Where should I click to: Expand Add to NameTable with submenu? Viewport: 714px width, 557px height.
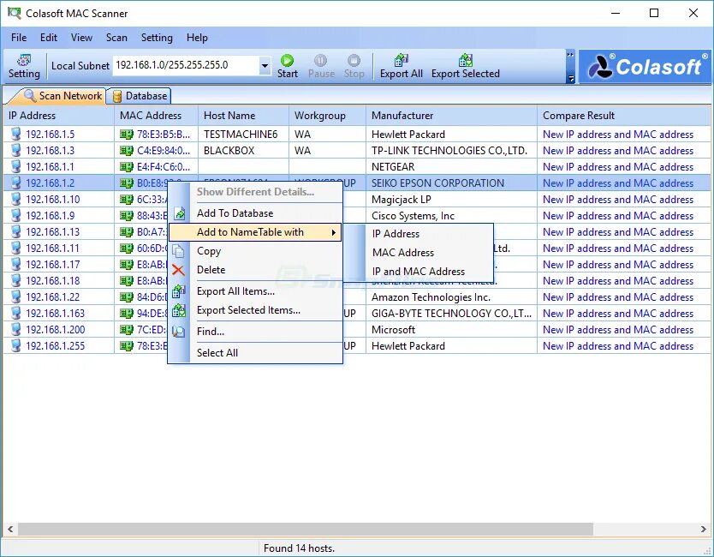click(x=255, y=232)
